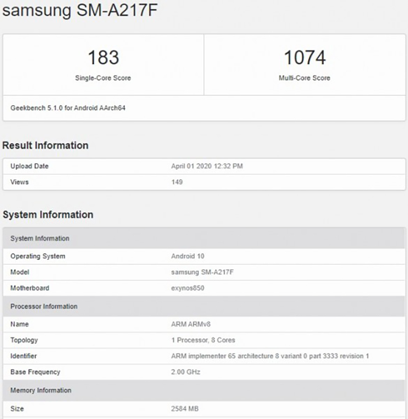Select the Multi-Core Score label
This screenshot has height=419, width=408.
[x=304, y=78]
